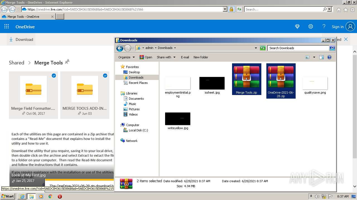The image size is (357, 200).
Task: Click the back arrow in Downloads window
Action: [120, 48]
